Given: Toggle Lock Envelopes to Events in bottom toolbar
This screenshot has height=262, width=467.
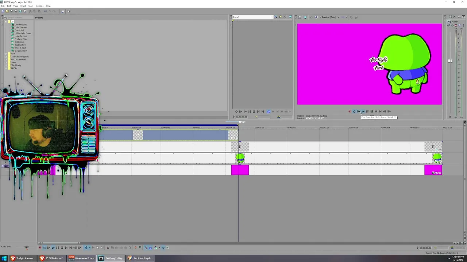Looking at the screenshot, I should pos(163,248).
